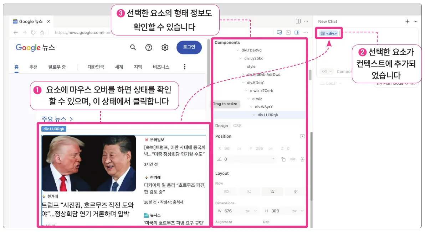This screenshot has height=232, width=425.
Task: Rotate element 90 degrees with rotate icon
Action: (283, 159)
